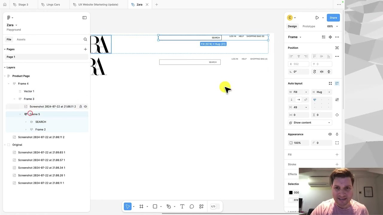Add a new page

pyautogui.click(x=85, y=49)
